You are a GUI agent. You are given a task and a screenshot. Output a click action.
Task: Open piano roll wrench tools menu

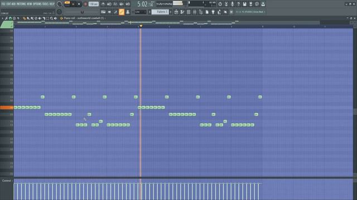tap(6, 18)
